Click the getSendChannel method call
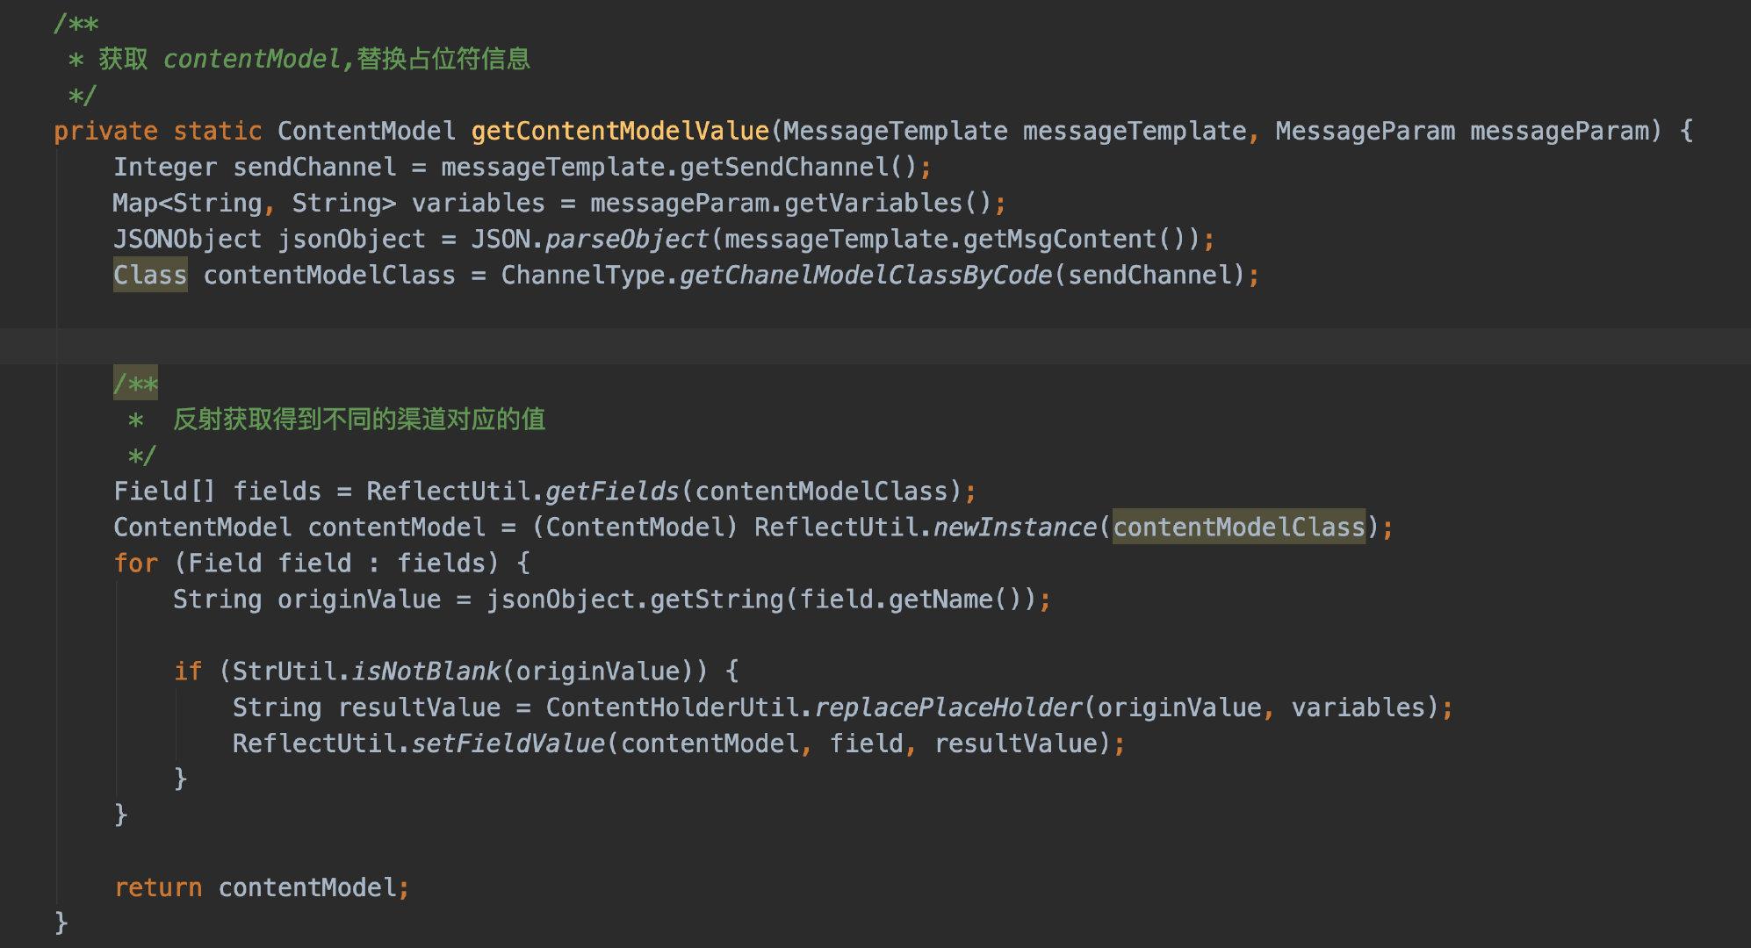This screenshot has height=948, width=1751. click(x=784, y=168)
